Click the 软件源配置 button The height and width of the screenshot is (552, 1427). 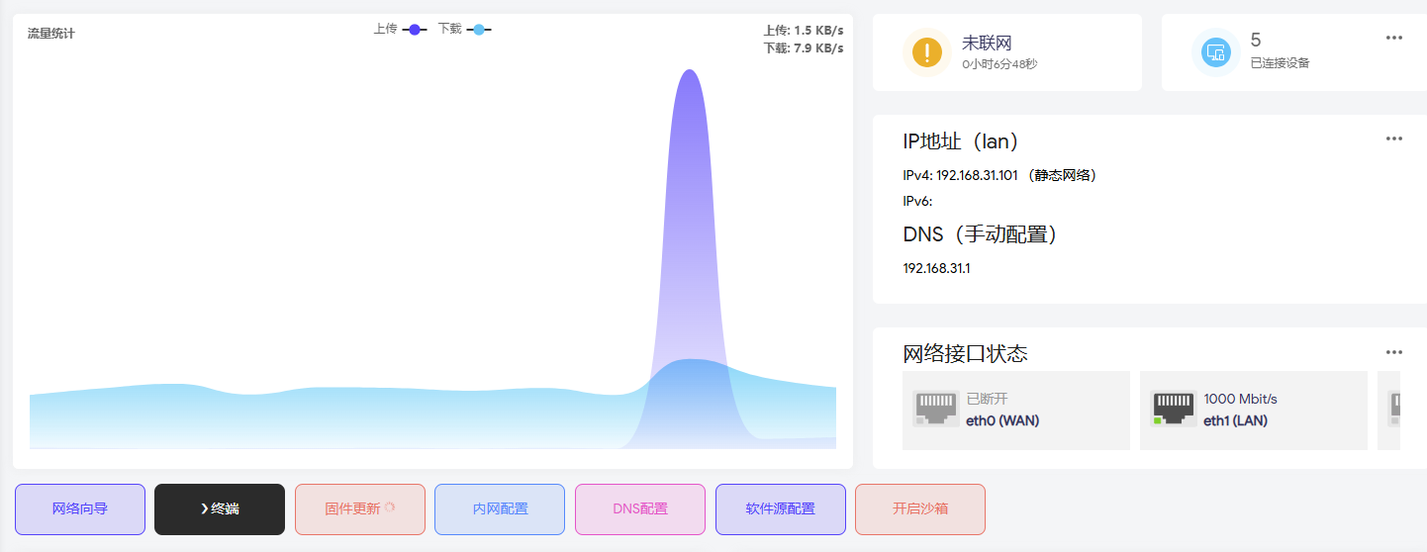pyautogui.click(x=781, y=509)
